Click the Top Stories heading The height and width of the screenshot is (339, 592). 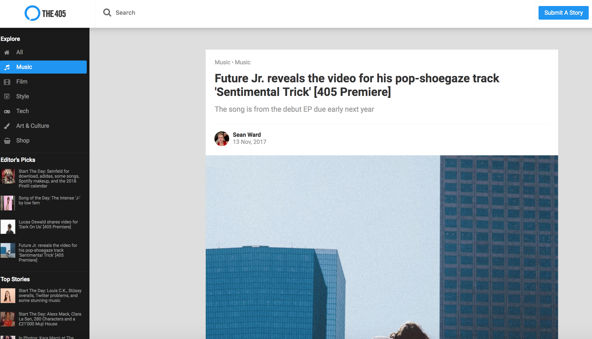15,279
